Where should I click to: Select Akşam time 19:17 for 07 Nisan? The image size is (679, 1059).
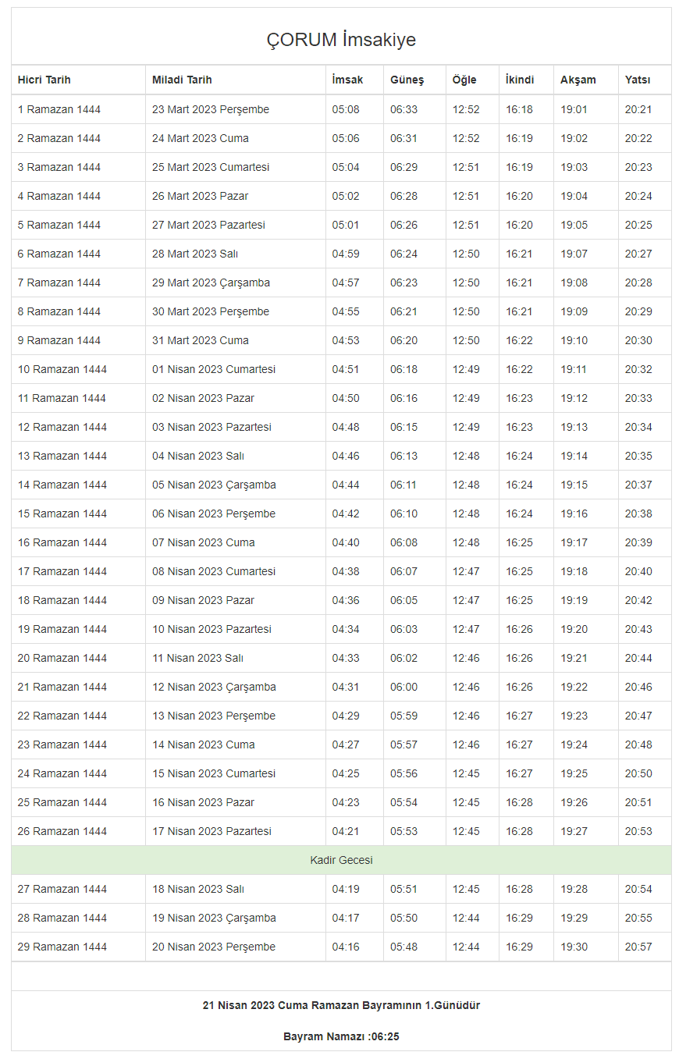tap(574, 542)
